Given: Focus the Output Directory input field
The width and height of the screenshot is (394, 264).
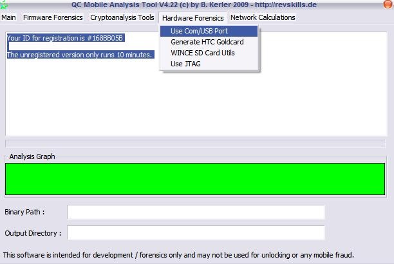Looking at the screenshot, I should [196, 233].
